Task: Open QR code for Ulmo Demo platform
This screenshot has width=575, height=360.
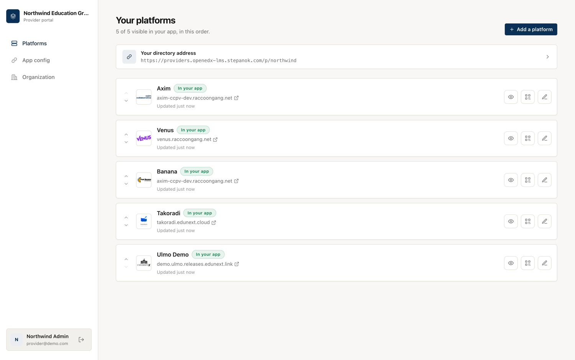Action: pos(528,263)
